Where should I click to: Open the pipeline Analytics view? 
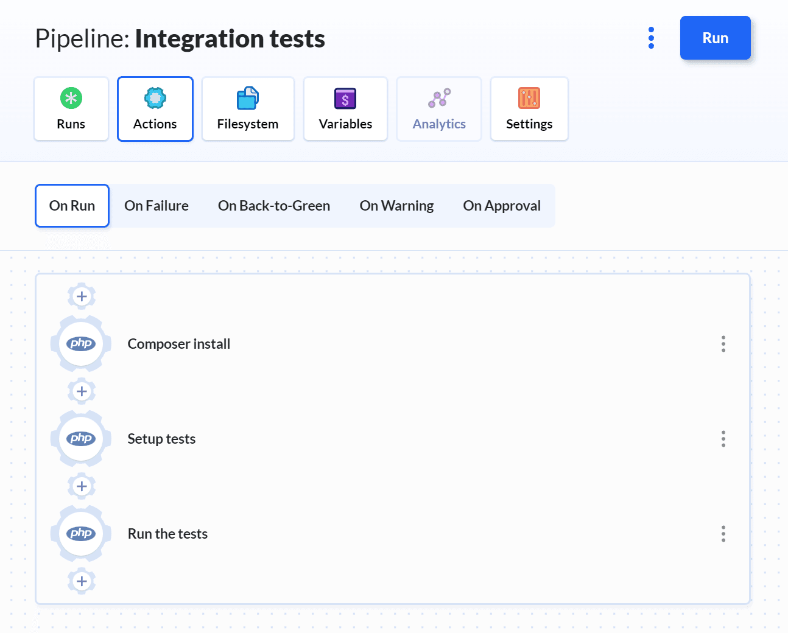coord(439,109)
